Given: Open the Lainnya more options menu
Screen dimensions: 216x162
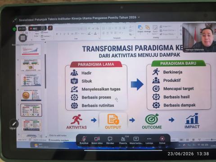Looking at the screenshot, I should tap(149, 140).
